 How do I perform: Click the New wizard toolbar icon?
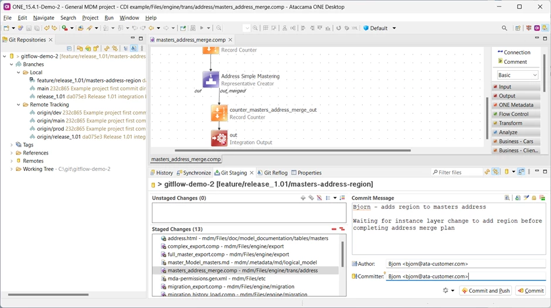point(6,28)
